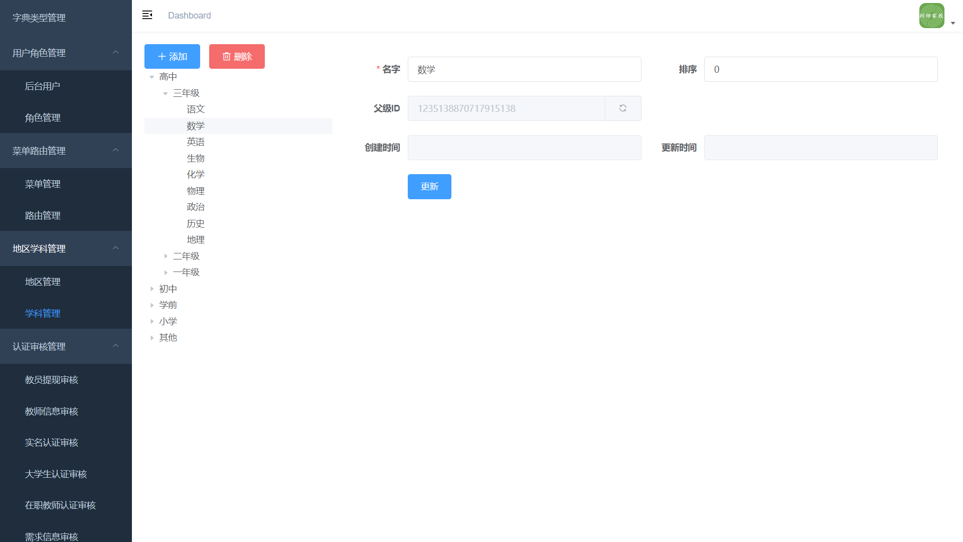Viewport: 963px width, 542px height.
Task: Expand the 二年级 tree node
Action: coord(166,256)
